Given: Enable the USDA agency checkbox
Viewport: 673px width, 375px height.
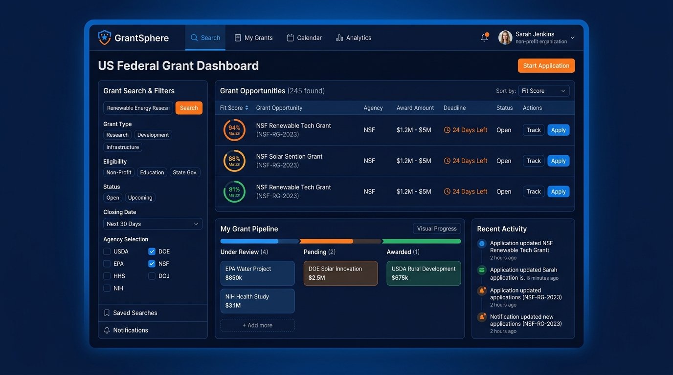Looking at the screenshot, I should point(107,251).
